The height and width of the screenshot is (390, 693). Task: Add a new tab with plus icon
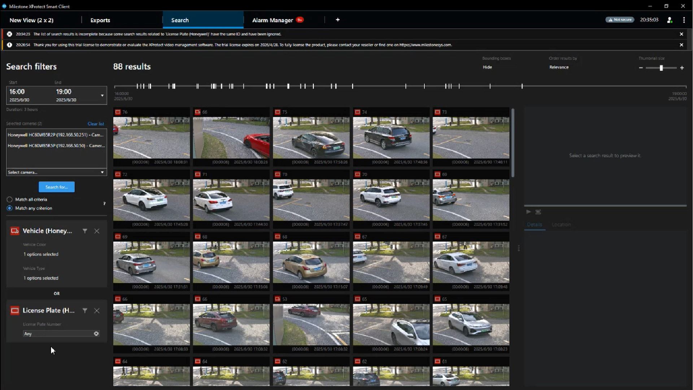(337, 20)
